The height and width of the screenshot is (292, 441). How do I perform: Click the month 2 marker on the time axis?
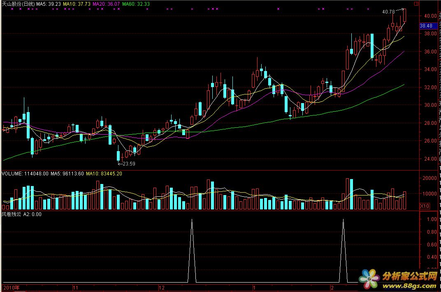pos(332,288)
